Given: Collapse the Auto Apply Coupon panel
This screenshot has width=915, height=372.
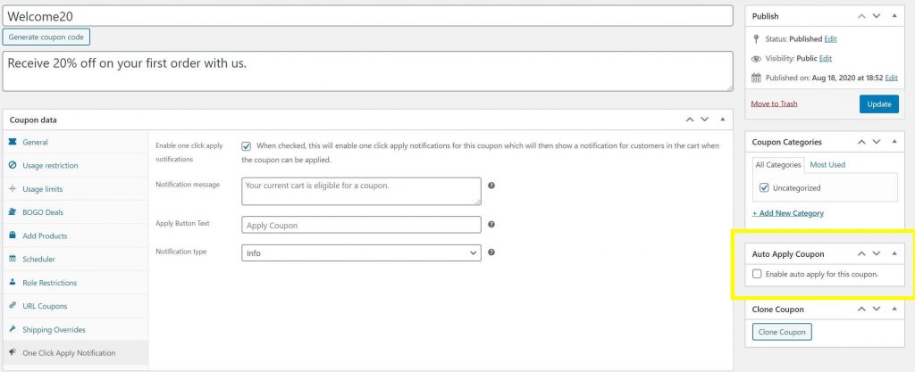Looking at the screenshot, I should (894, 254).
